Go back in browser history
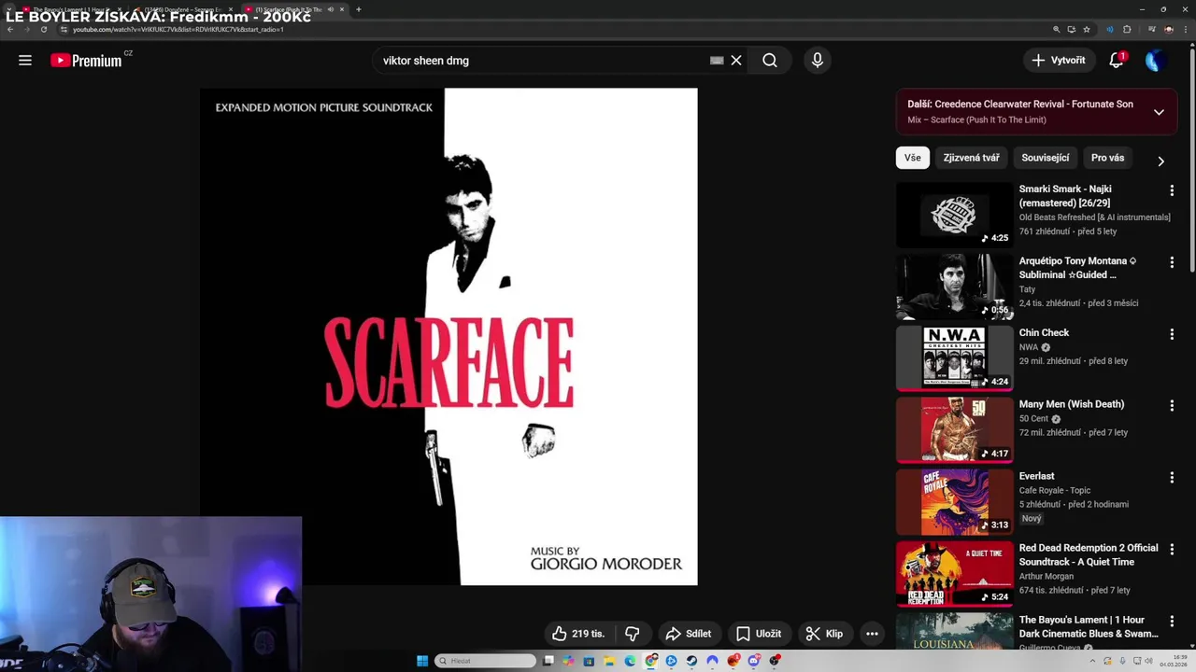This screenshot has width=1196, height=672. 9,29
